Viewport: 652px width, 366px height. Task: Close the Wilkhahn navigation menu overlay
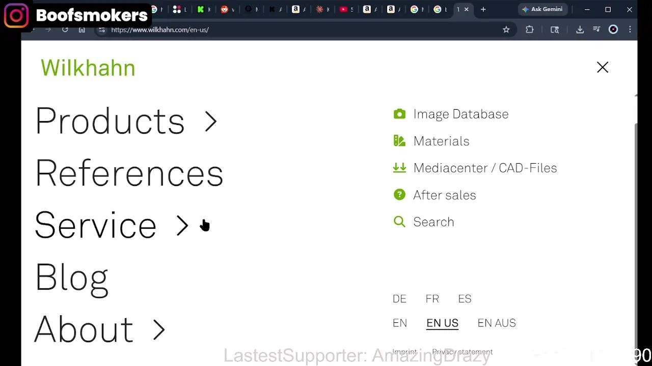(603, 68)
